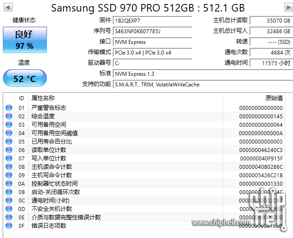
Task: Click status orb for attribute 01
Action: pos(9,108)
